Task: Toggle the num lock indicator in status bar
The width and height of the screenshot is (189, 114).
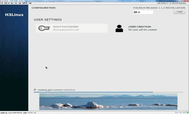Action: 177,113
